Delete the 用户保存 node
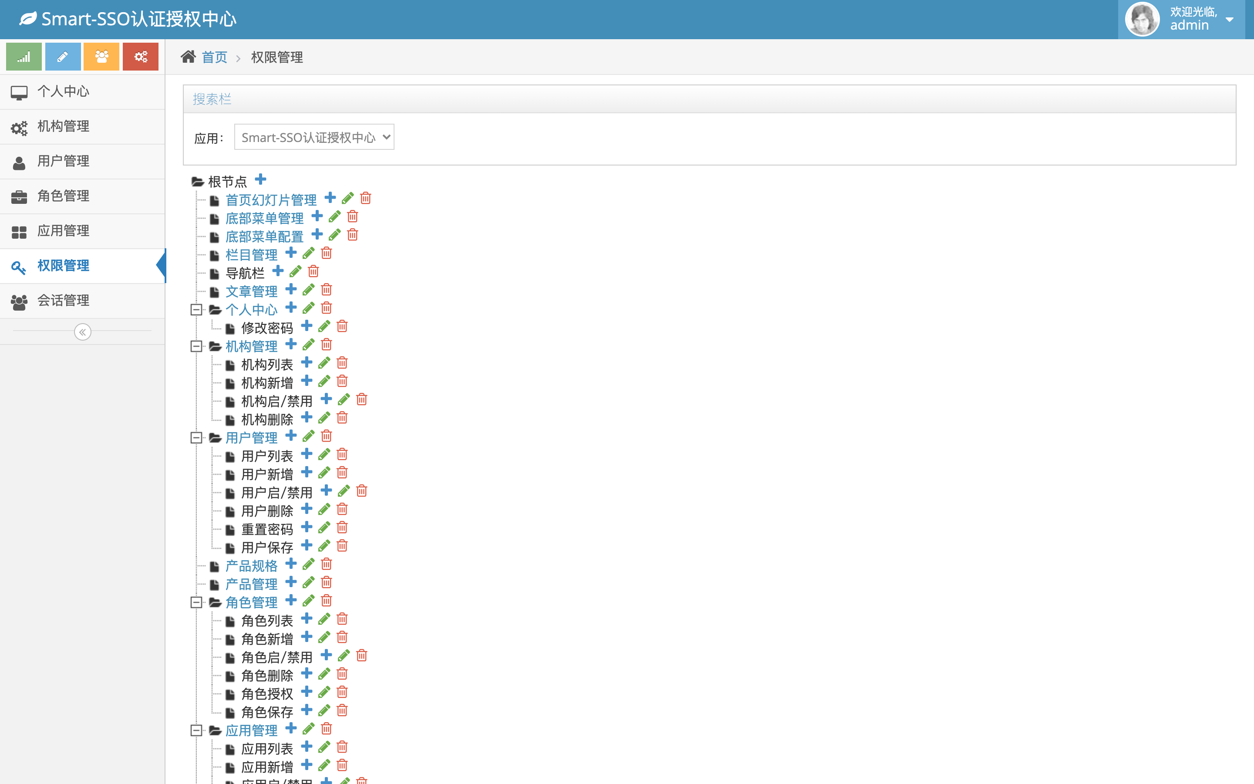Viewport: 1254px width, 784px height. (342, 545)
